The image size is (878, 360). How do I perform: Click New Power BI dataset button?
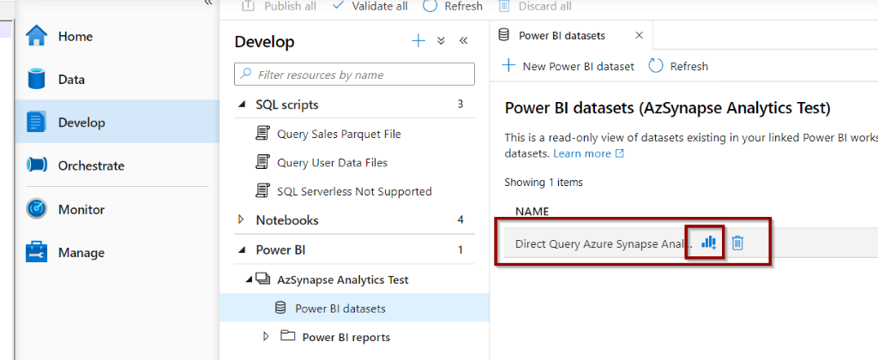coord(568,66)
